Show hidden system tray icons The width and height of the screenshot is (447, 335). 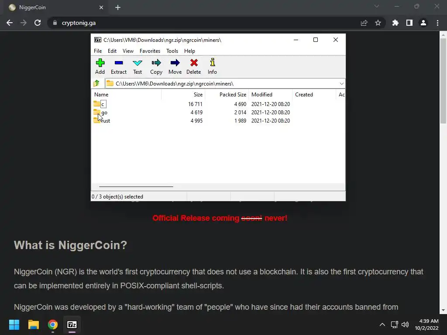(382, 325)
